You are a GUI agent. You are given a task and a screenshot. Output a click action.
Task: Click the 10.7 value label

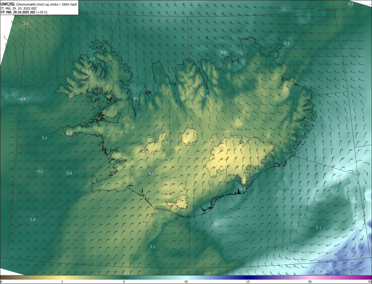339,177
